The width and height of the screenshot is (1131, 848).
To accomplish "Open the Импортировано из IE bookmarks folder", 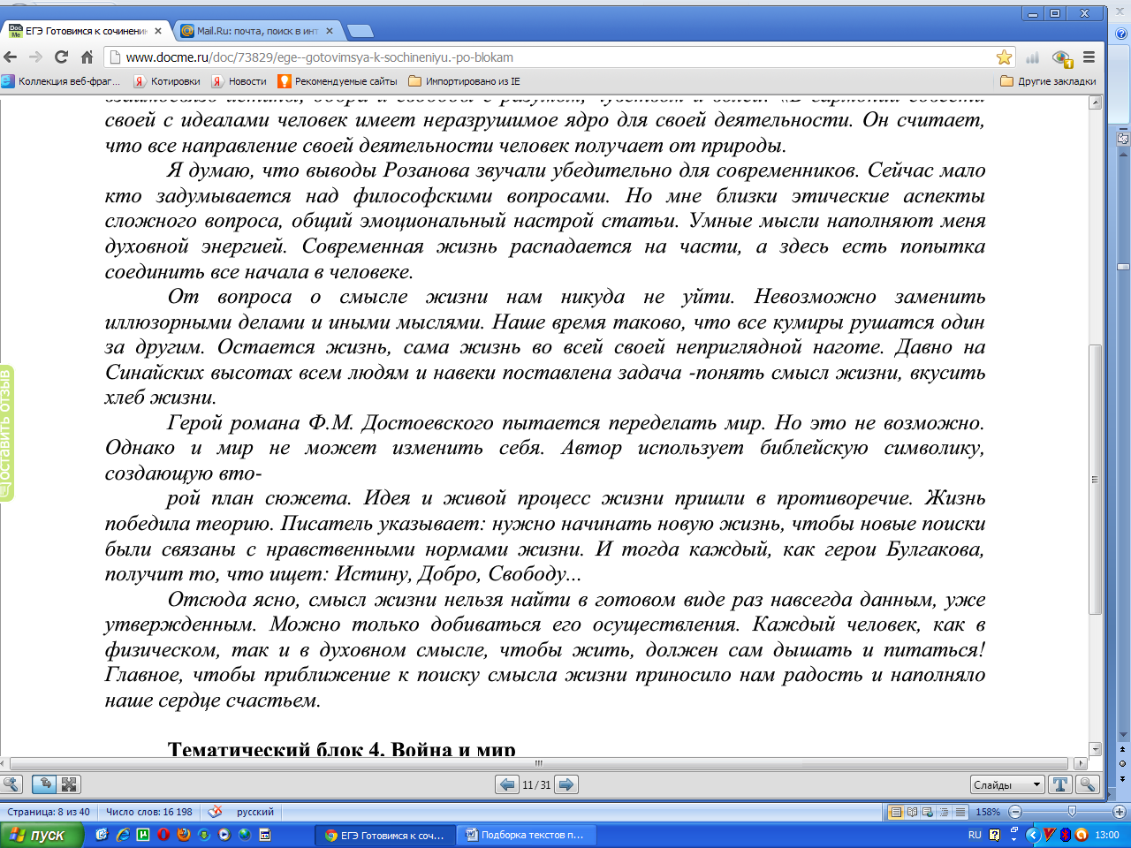I will point(465,81).
